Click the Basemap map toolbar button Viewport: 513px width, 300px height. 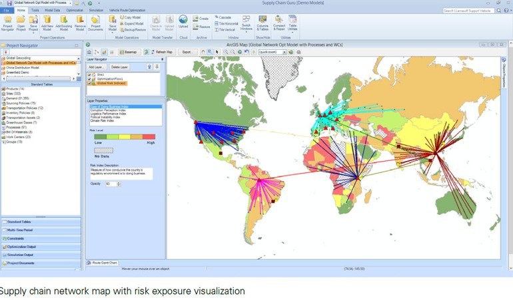pyautogui.click(x=128, y=52)
